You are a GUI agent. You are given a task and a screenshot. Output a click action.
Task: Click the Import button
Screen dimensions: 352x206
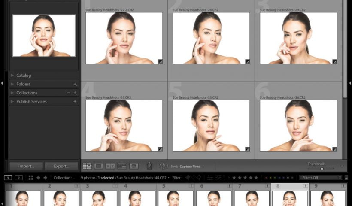[x=26, y=166]
